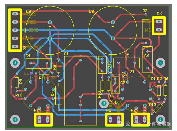
Task: Click mounting hole number 2
Action: [x=15, y=63]
